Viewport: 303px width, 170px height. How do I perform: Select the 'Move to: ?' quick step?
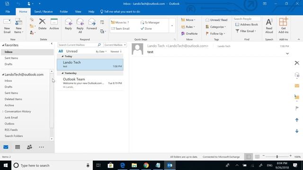(x=120, y=22)
